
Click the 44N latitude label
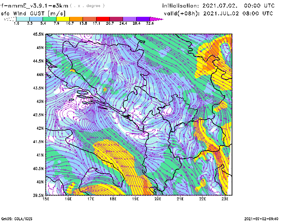40,74
